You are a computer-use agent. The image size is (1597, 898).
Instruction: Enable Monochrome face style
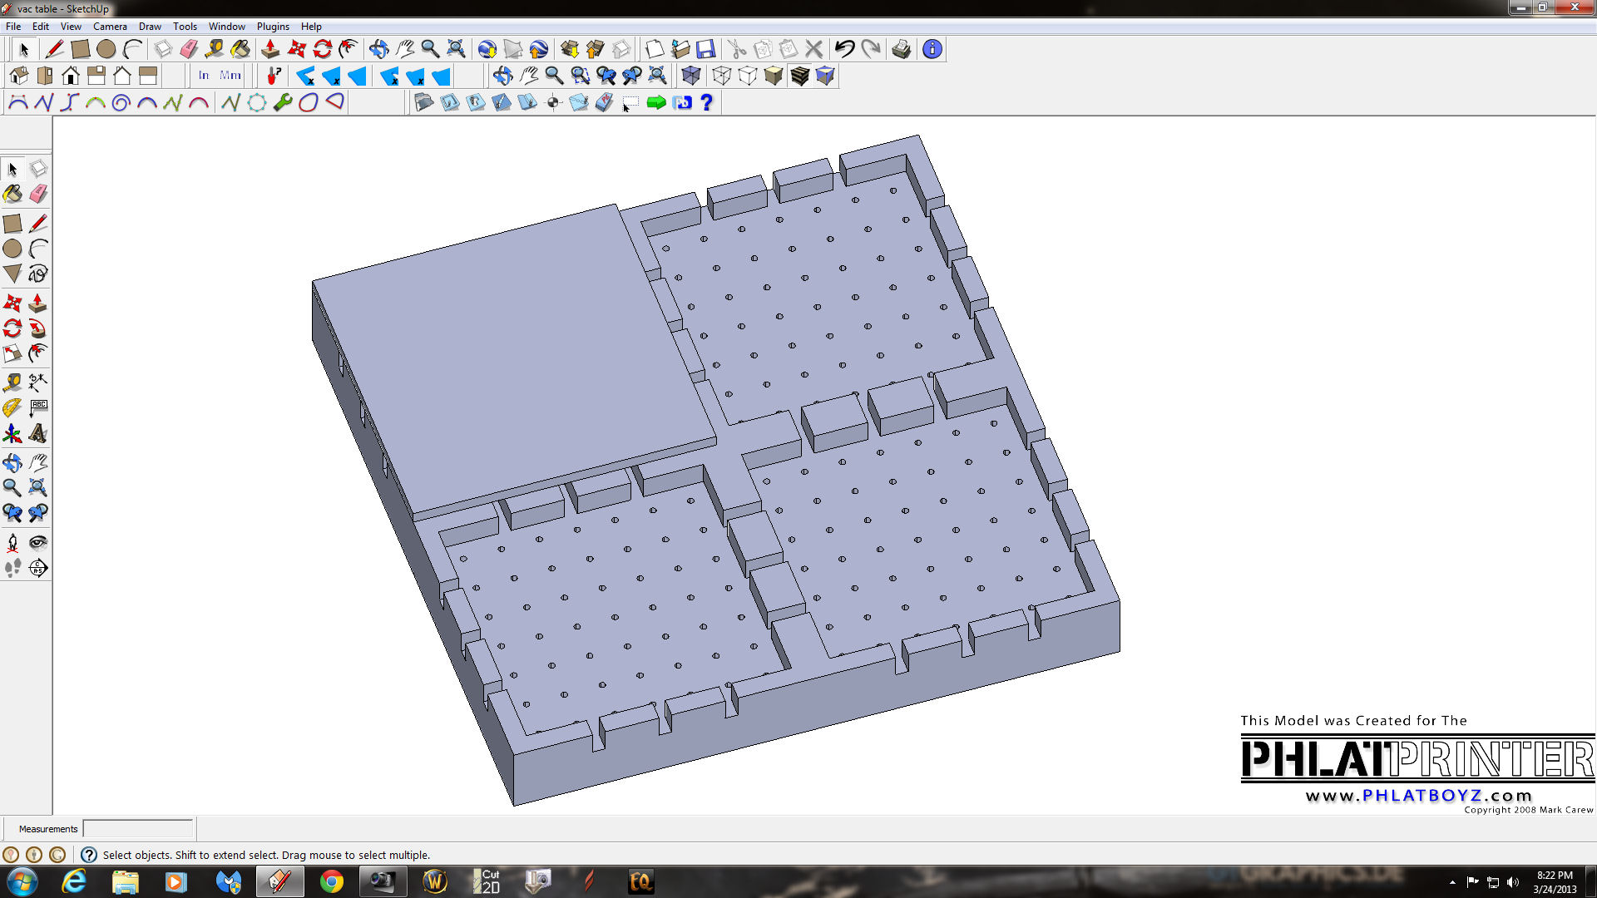click(x=825, y=76)
